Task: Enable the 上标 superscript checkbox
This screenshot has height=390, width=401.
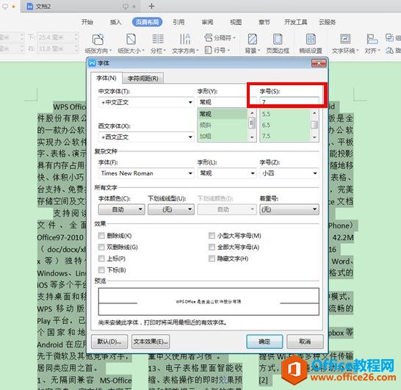Action: point(101,259)
